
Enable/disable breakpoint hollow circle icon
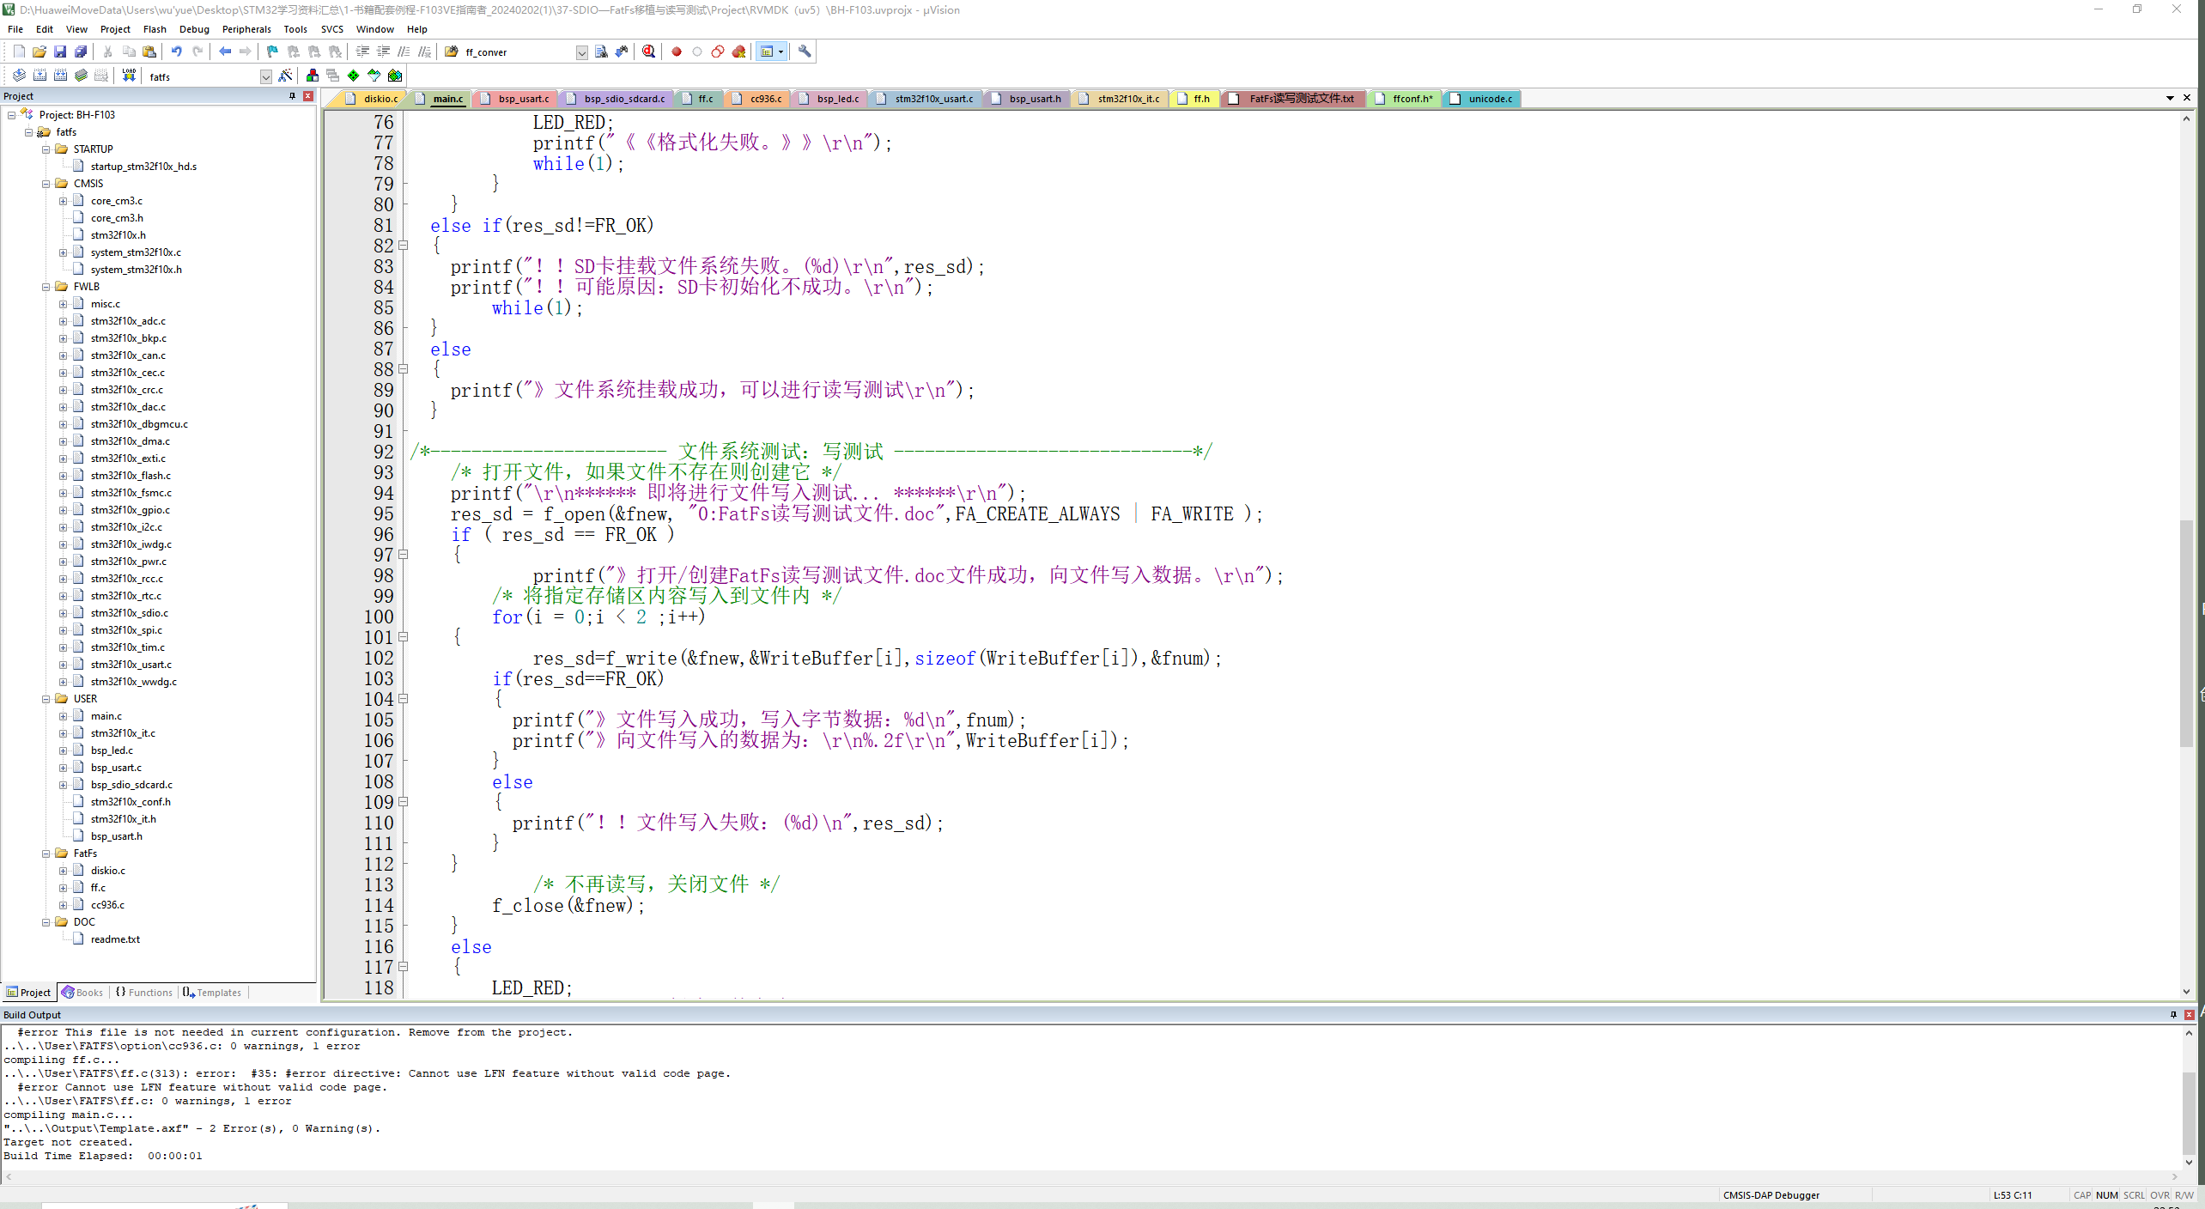(x=697, y=52)
